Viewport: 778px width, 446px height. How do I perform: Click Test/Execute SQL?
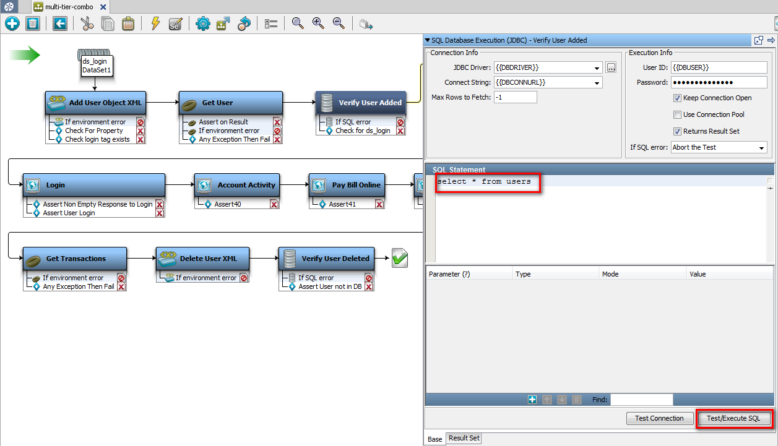734,418
